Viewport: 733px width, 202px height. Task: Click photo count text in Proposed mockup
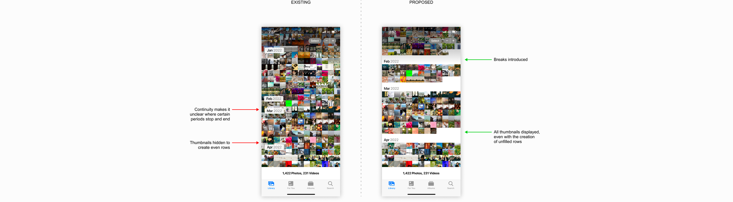(x=421, y=173)
